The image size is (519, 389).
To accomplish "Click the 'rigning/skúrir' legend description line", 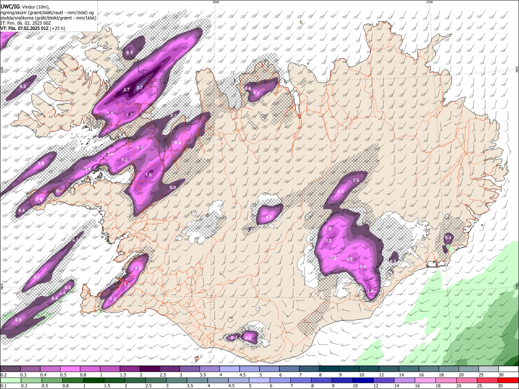I will point(47,12).
